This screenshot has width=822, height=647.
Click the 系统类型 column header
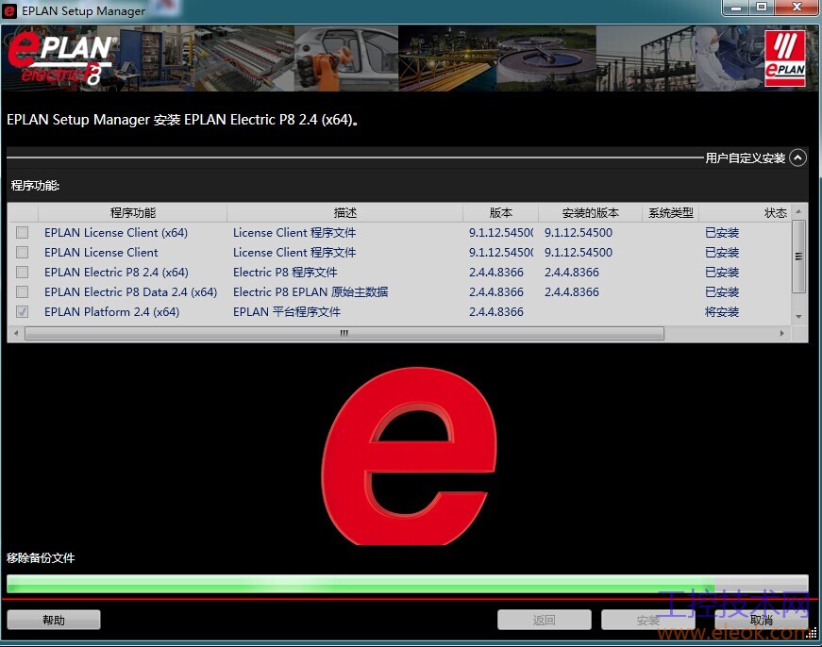click(x=670, y=213)
